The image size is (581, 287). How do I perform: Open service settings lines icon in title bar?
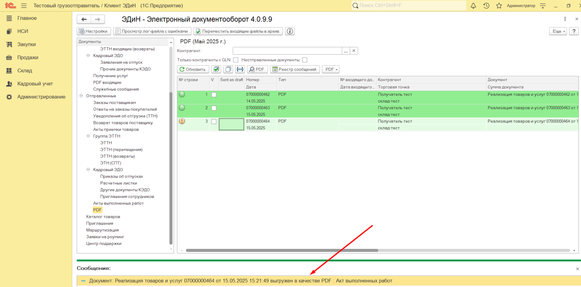543,6
